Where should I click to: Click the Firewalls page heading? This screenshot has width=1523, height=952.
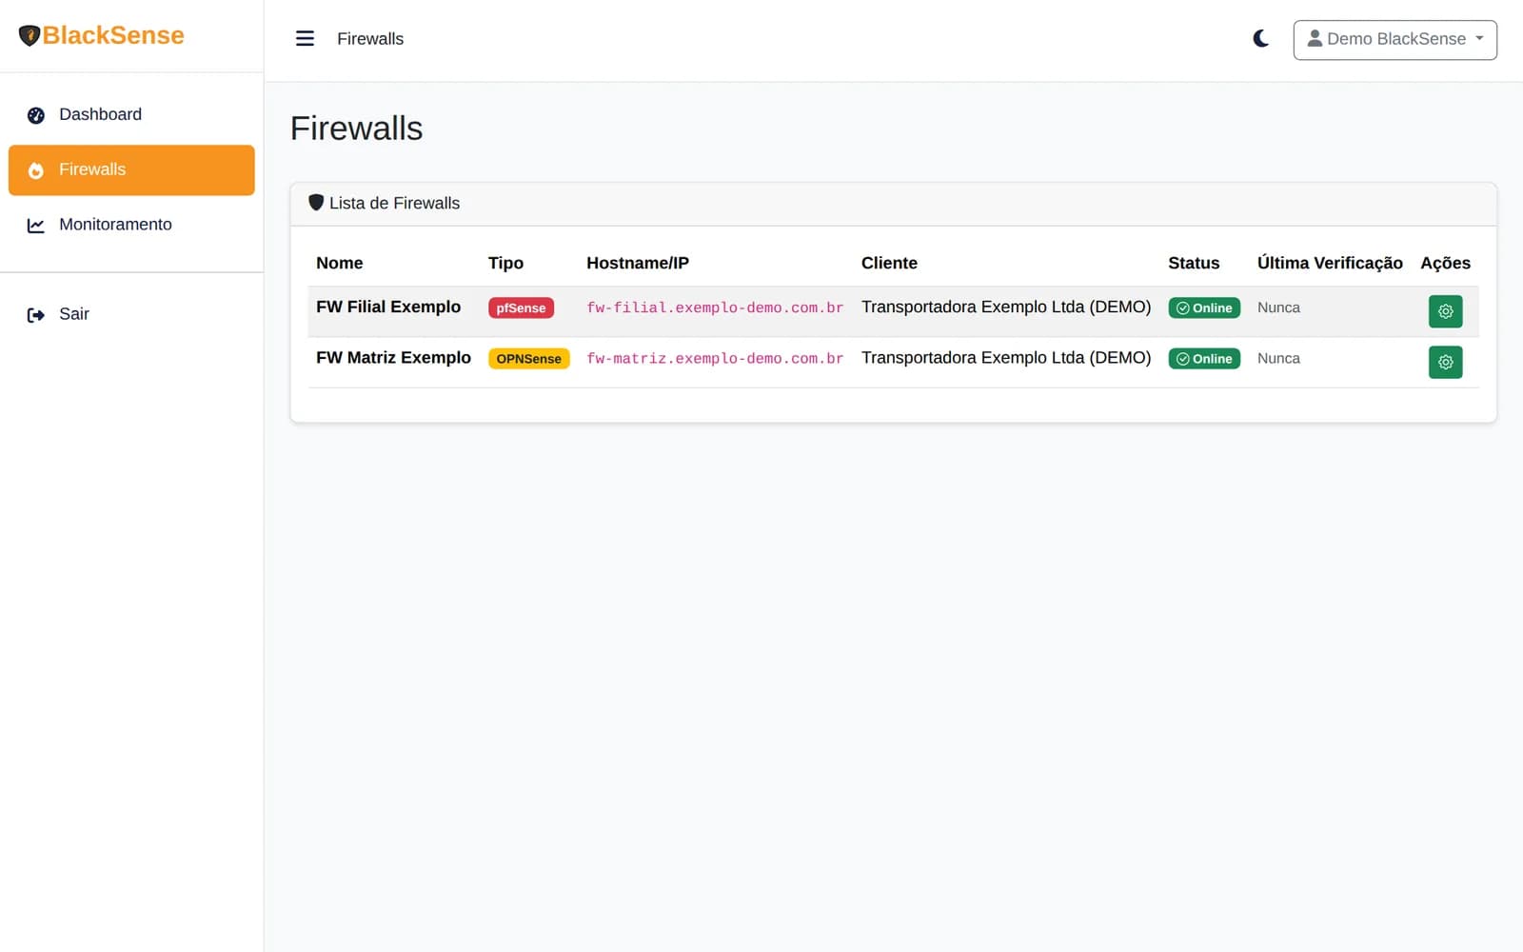point(356,129)
